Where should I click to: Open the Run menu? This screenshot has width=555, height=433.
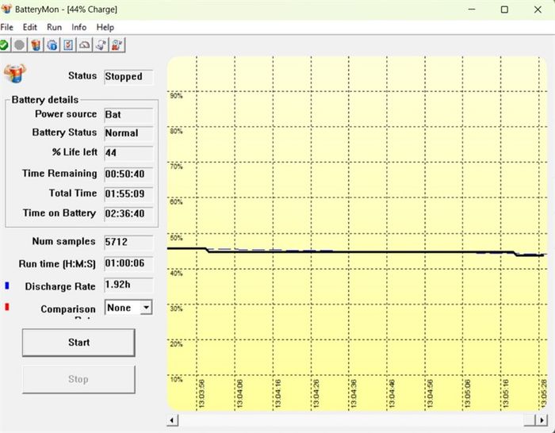[x=54, y=27]
